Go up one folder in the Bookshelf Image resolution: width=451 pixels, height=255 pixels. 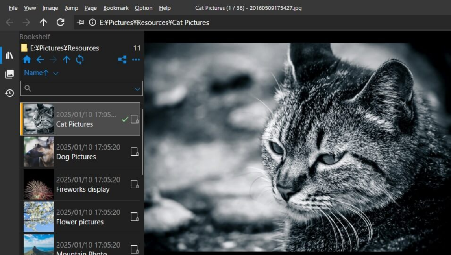(67, 59)
